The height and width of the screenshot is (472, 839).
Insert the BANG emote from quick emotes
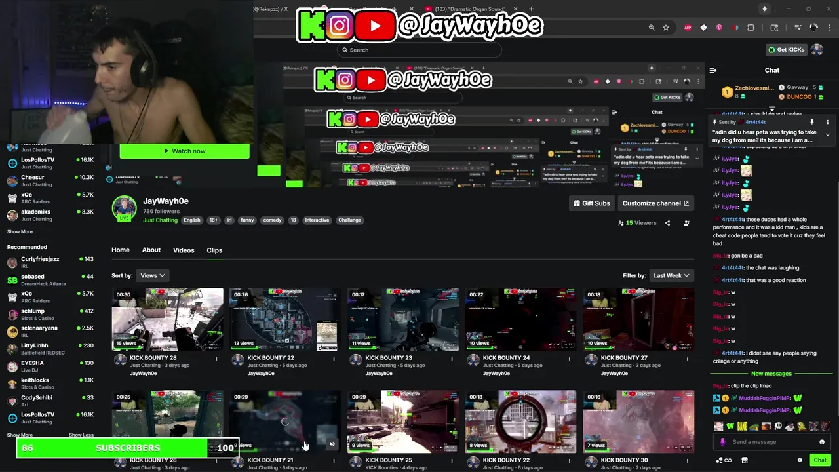742,426
